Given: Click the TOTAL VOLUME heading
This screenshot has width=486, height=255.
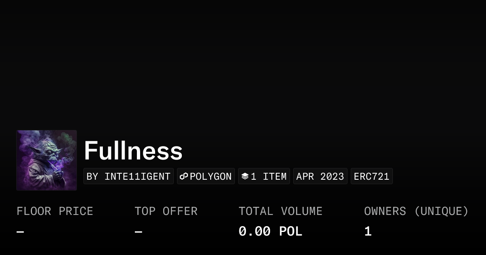Looking at the screenshot, I should [280, 211].
